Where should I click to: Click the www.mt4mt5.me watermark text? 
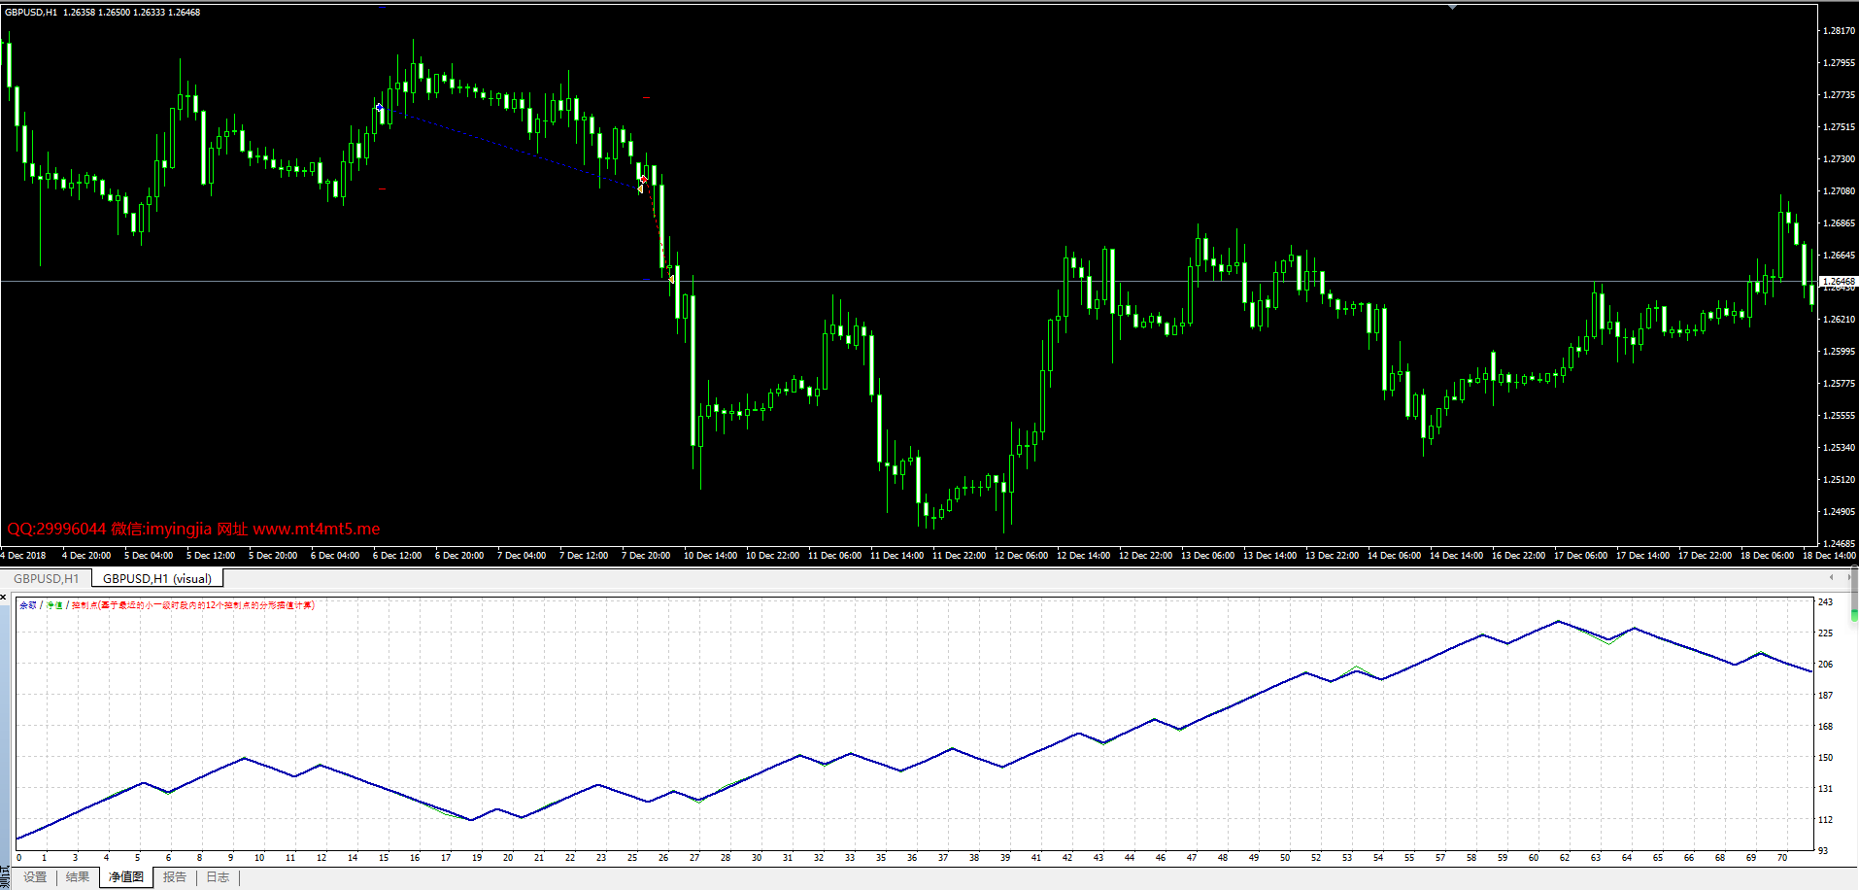(316, 530)
